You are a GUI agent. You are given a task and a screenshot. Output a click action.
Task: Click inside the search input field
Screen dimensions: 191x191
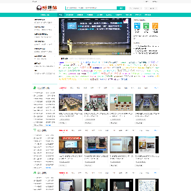91,8
